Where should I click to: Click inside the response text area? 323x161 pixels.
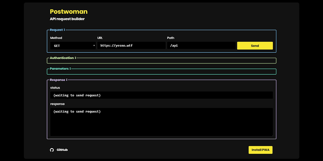(x=161, y=122)
